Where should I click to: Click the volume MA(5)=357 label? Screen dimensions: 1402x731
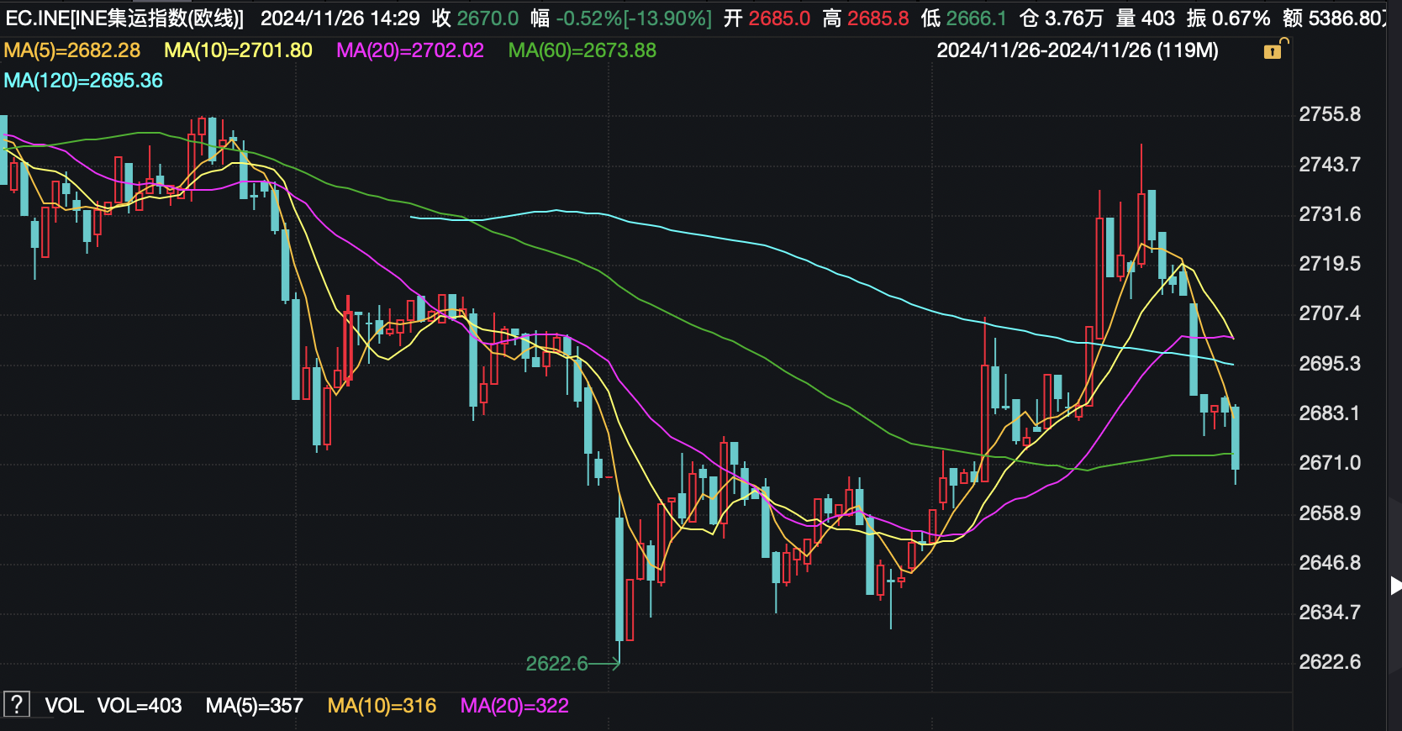[x=254, y=706]
